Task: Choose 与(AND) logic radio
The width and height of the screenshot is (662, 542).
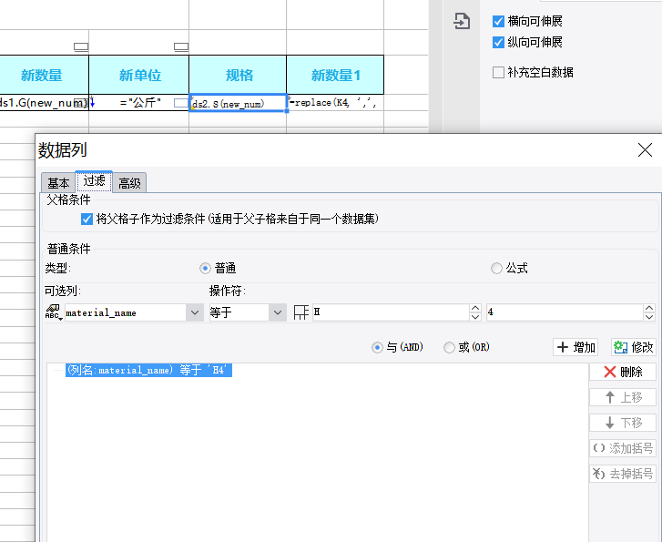Action: pos(377,347)
